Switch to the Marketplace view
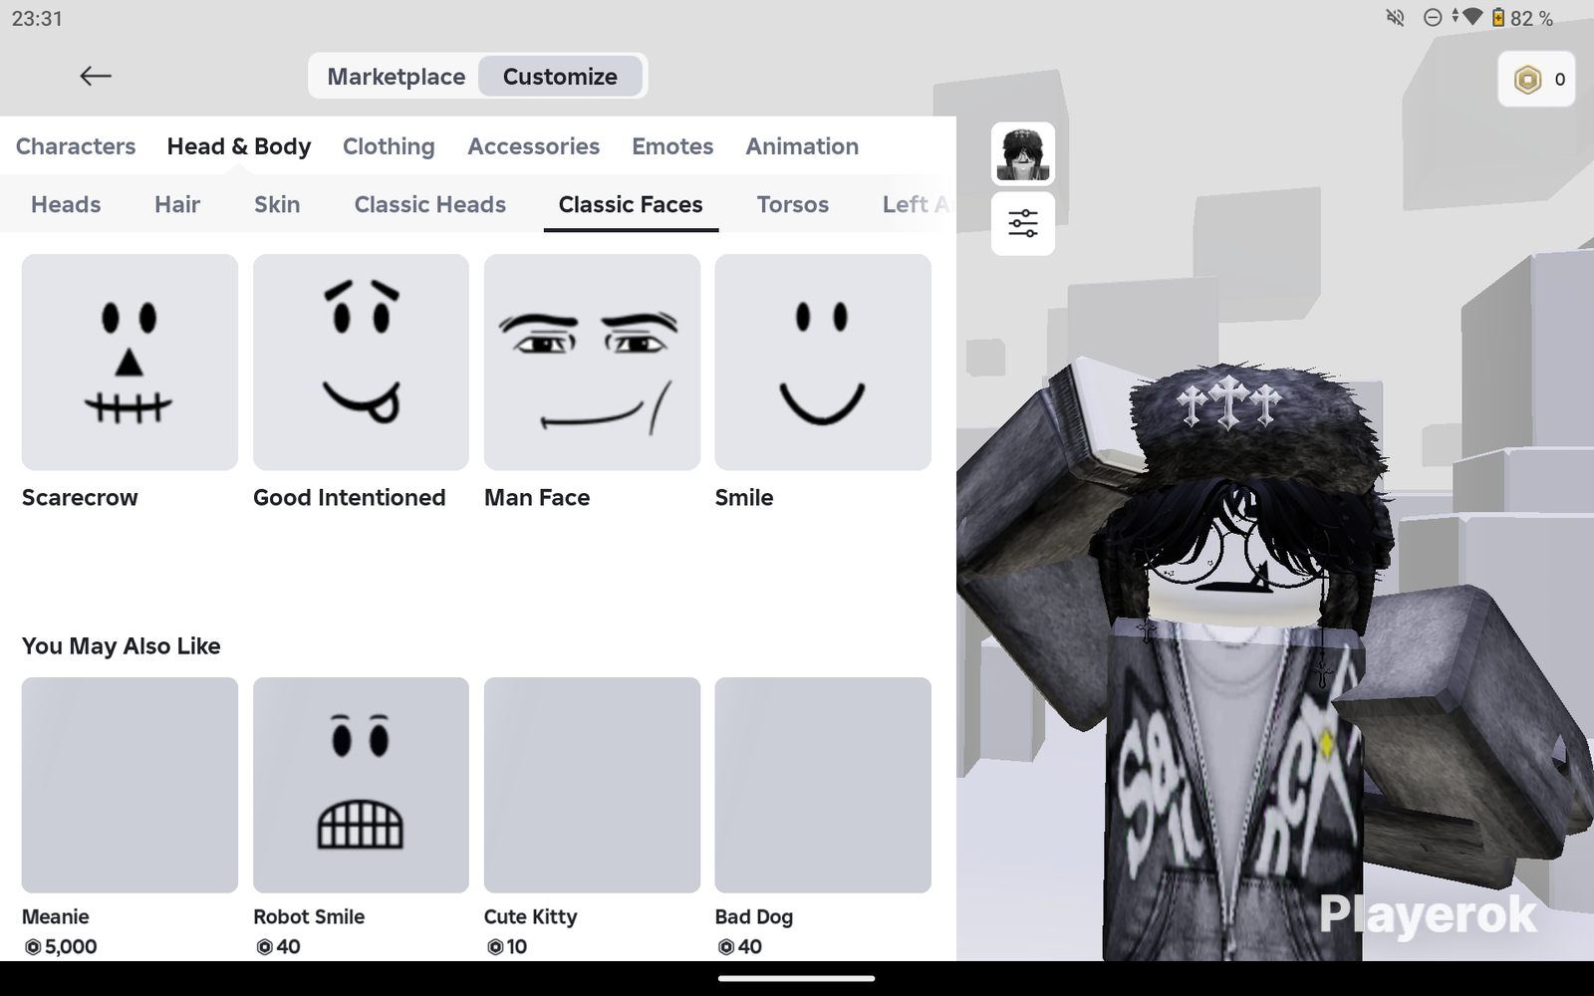The height and width of the screenshot is (996, 1594). pyautogui.click(x=396, y=77)
